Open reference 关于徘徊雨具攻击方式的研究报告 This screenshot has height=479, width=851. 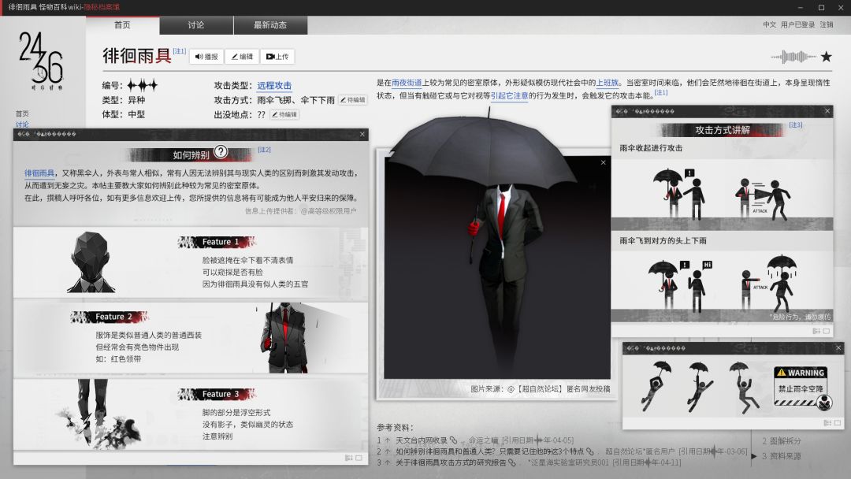pos(451,462)
